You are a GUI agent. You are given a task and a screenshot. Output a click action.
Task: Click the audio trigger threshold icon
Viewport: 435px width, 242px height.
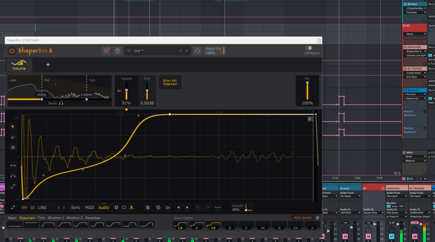pyautogui.click(x=132, y=208)
